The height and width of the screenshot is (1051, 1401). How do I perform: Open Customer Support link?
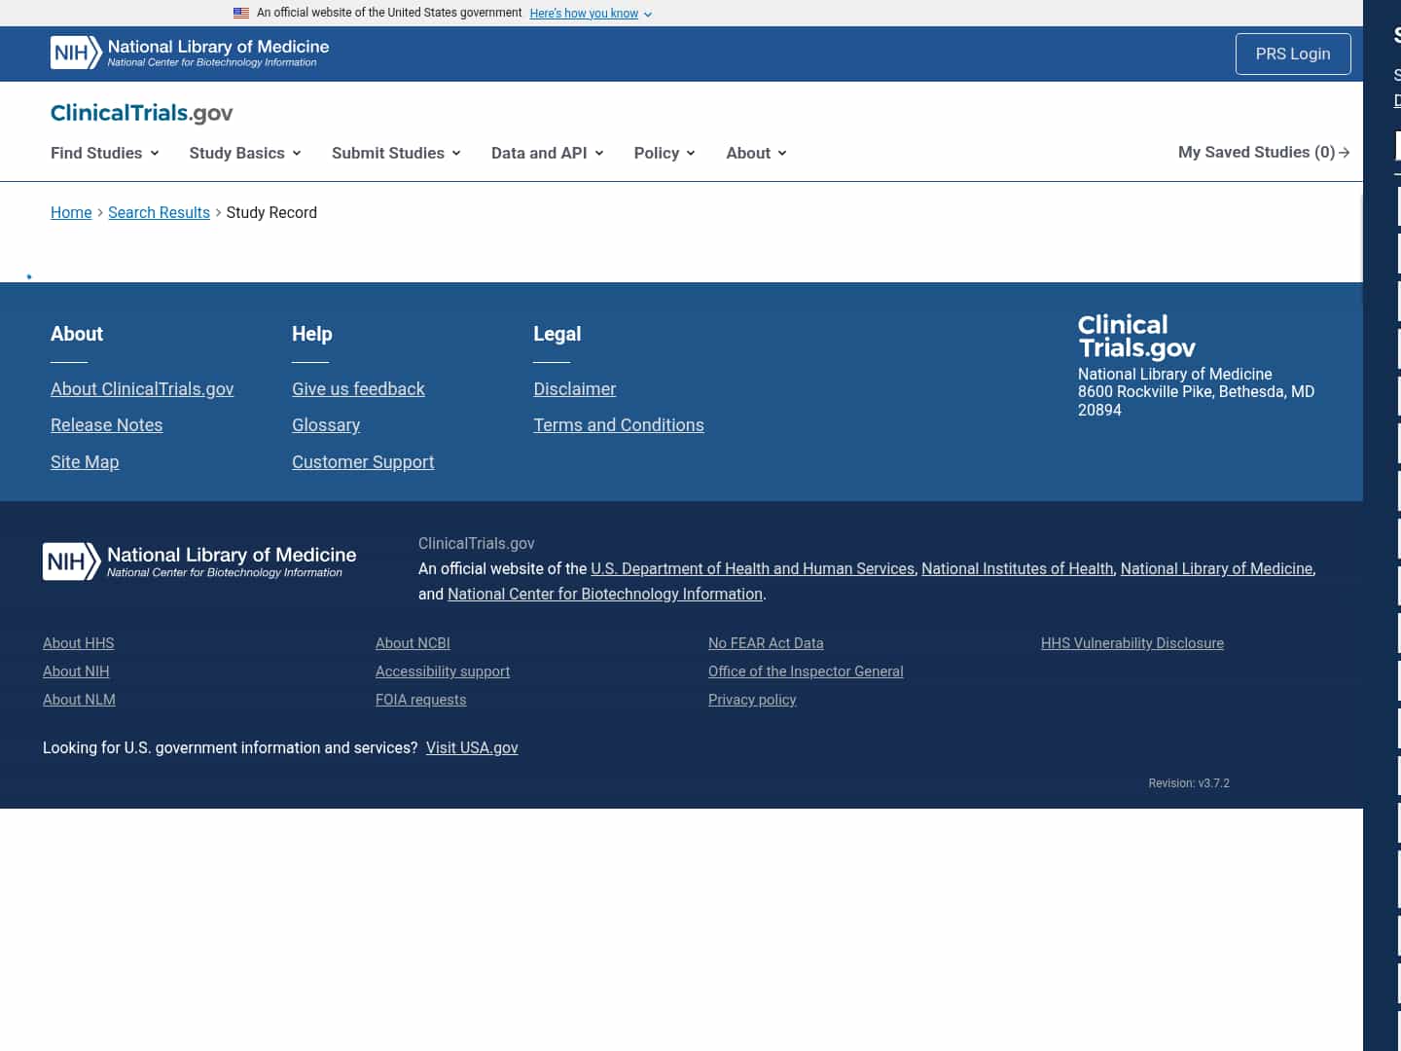tap(363, 462)
